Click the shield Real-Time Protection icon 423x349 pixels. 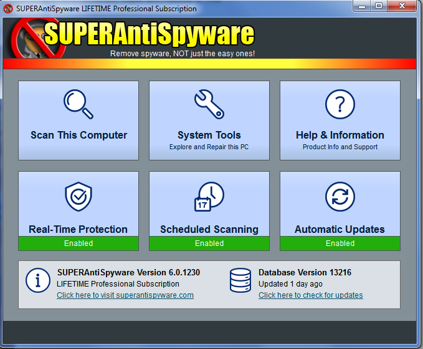tap(78, 197)
